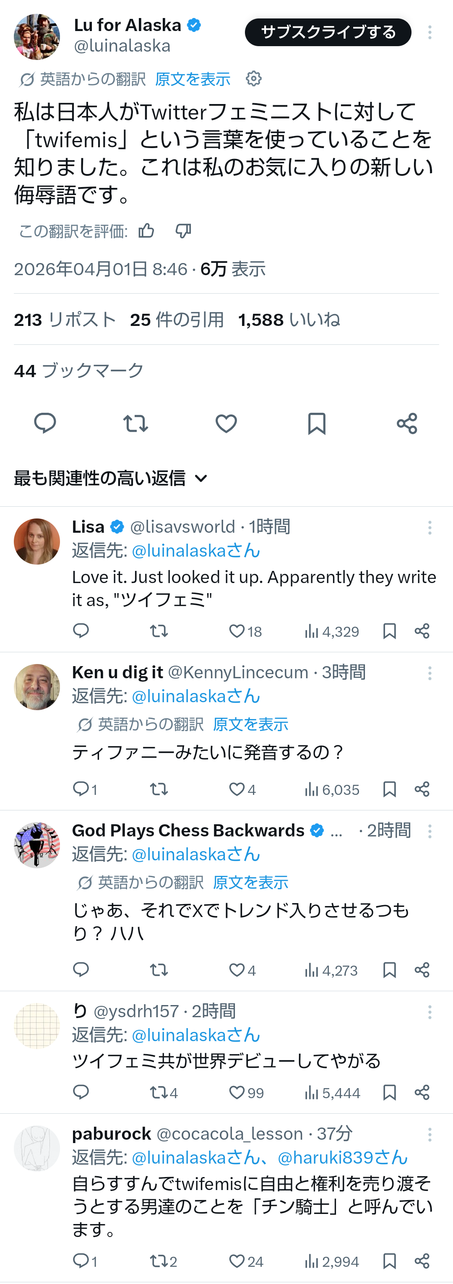View the 213 リポスト reposts list
453x1284 pixels.
(65, 320)
